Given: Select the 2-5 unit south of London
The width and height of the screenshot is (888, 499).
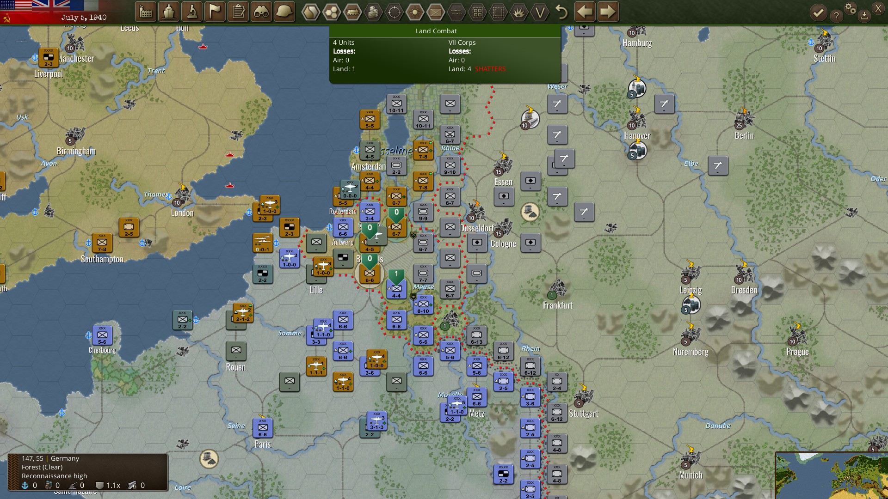Looking at the screenshot, I should (x=129, y=227).
